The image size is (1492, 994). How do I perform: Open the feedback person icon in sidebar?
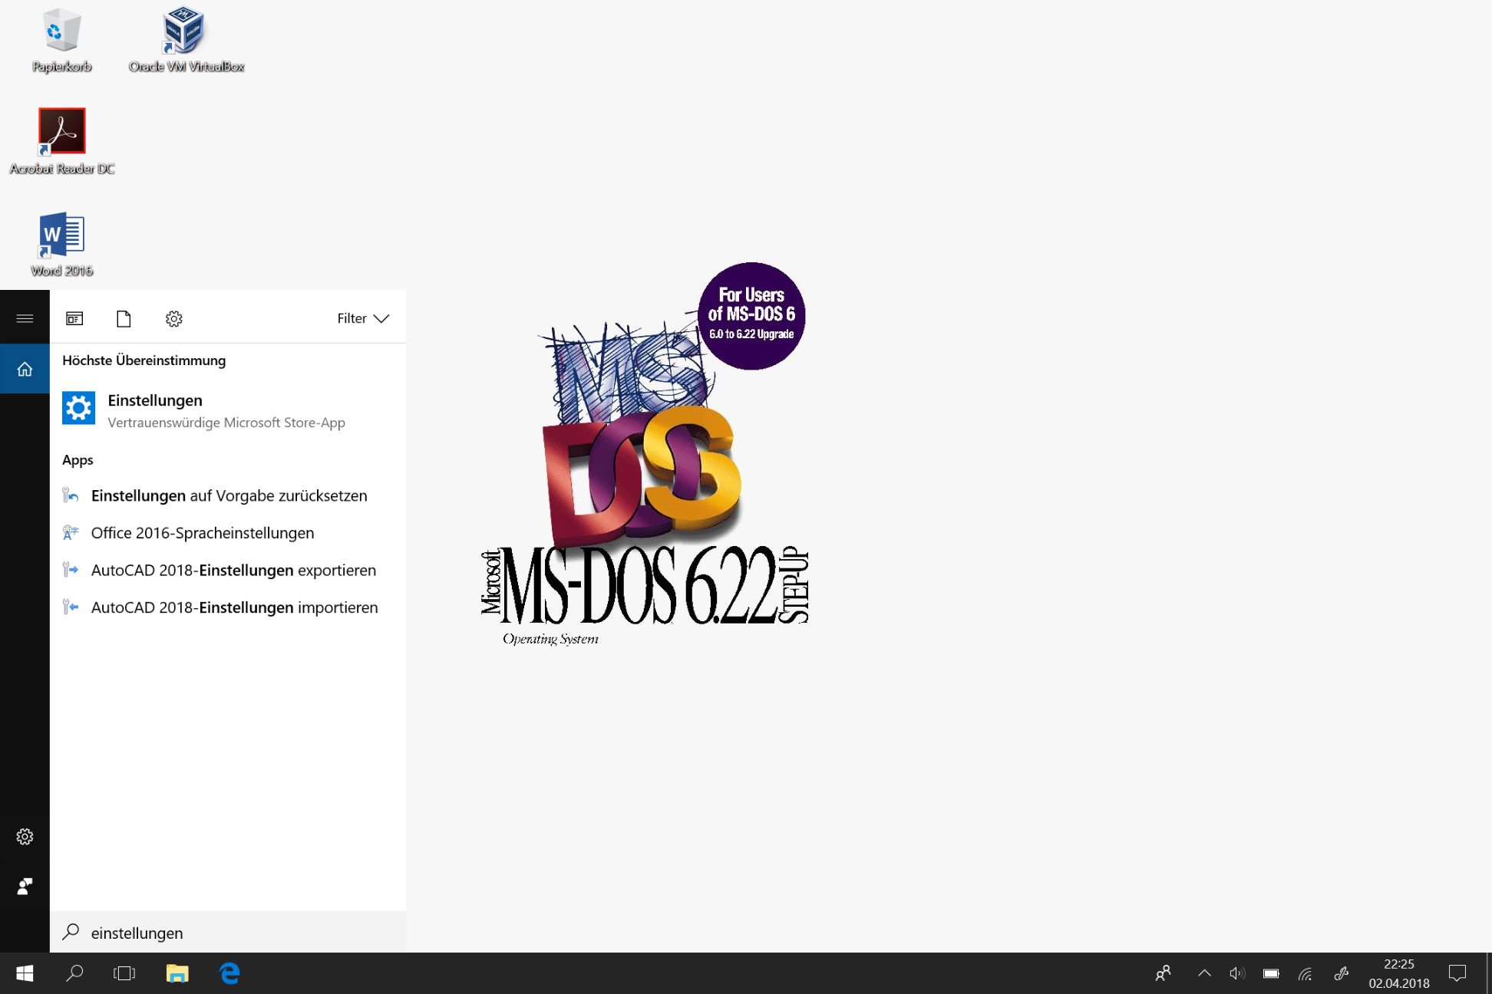(25, 887)
